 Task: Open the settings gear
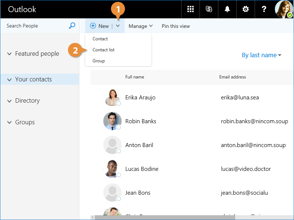tap(245, 9)
